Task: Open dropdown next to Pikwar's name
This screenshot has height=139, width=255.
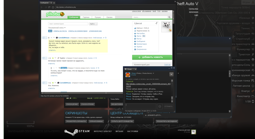Action: click(x=153, y=73)
